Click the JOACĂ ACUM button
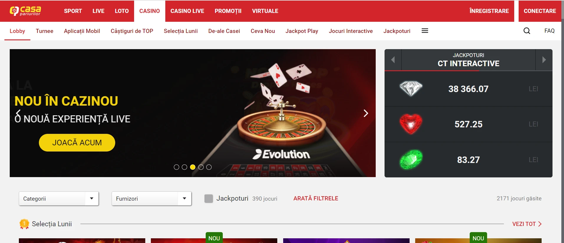 point(77,143)
